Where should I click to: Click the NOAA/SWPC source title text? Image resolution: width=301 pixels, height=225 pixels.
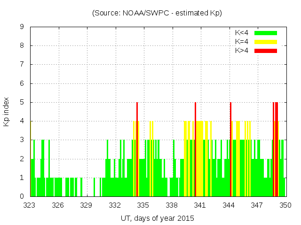[x=157, y=13]
